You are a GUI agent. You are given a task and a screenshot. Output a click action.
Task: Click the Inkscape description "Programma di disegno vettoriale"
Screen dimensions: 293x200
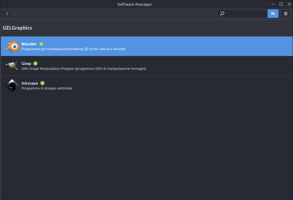click(47, 88)
